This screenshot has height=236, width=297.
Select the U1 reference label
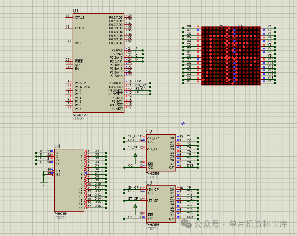(x=75, y=11)
